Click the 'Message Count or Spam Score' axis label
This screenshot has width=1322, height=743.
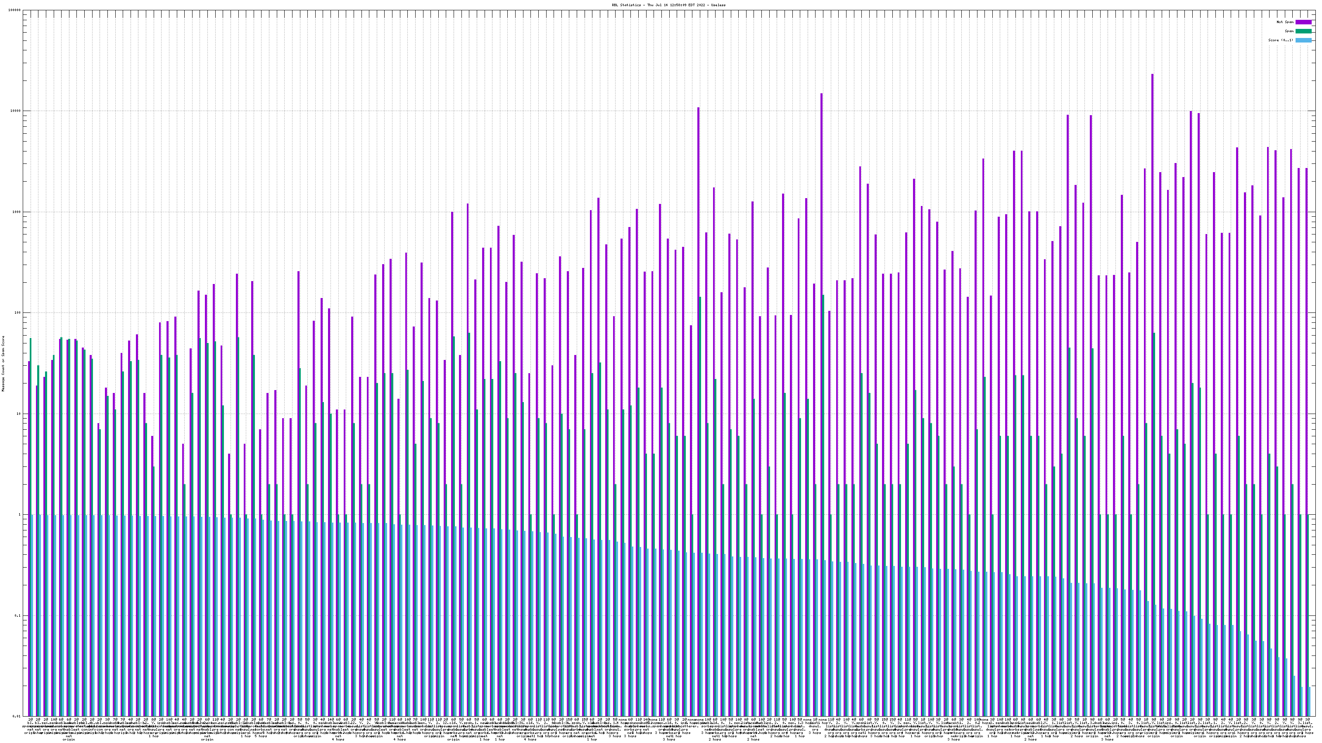click(x=3, y=364)
